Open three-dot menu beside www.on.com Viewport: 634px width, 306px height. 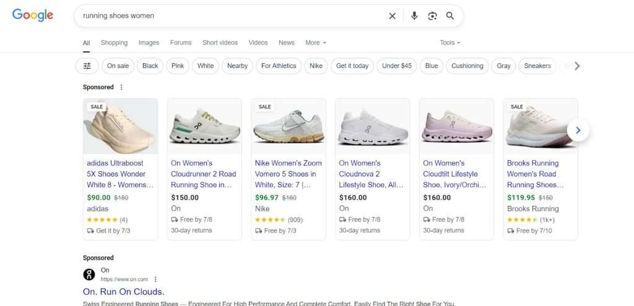(x=155, y=279)
